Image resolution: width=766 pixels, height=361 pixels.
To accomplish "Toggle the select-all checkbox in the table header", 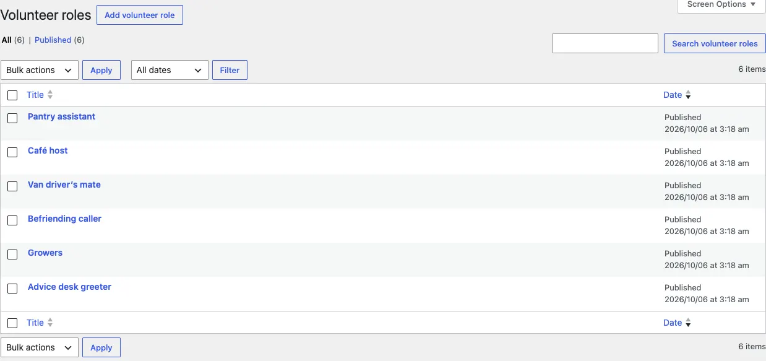I will (12, 95).
